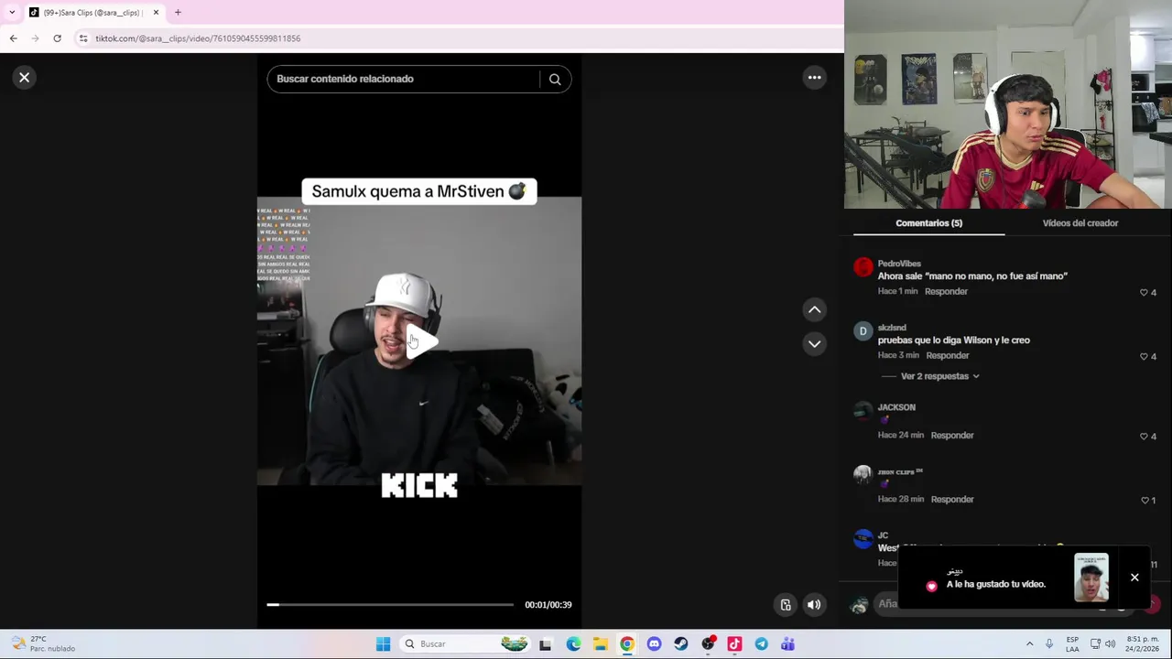Open Microsoft Edge from the taskbar

pyautogui.click(x=573, y=644)
